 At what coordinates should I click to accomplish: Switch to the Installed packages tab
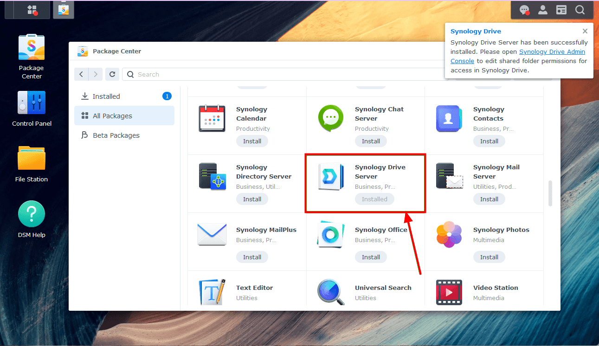[x=124, y=96]
